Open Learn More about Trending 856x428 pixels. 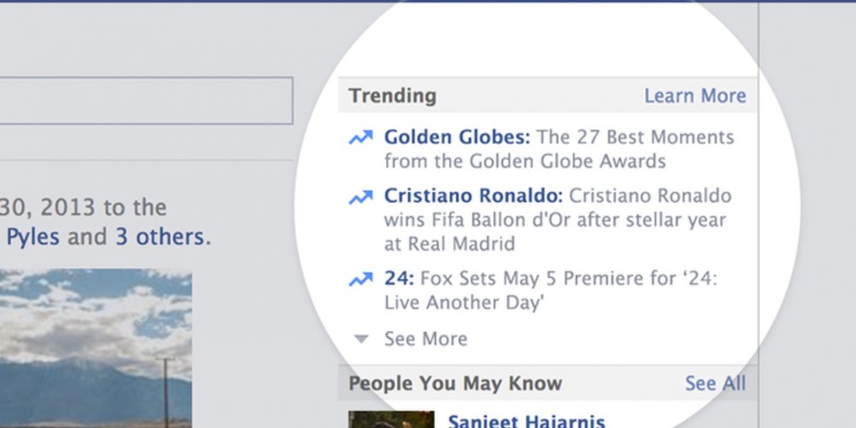coord(695,96)
